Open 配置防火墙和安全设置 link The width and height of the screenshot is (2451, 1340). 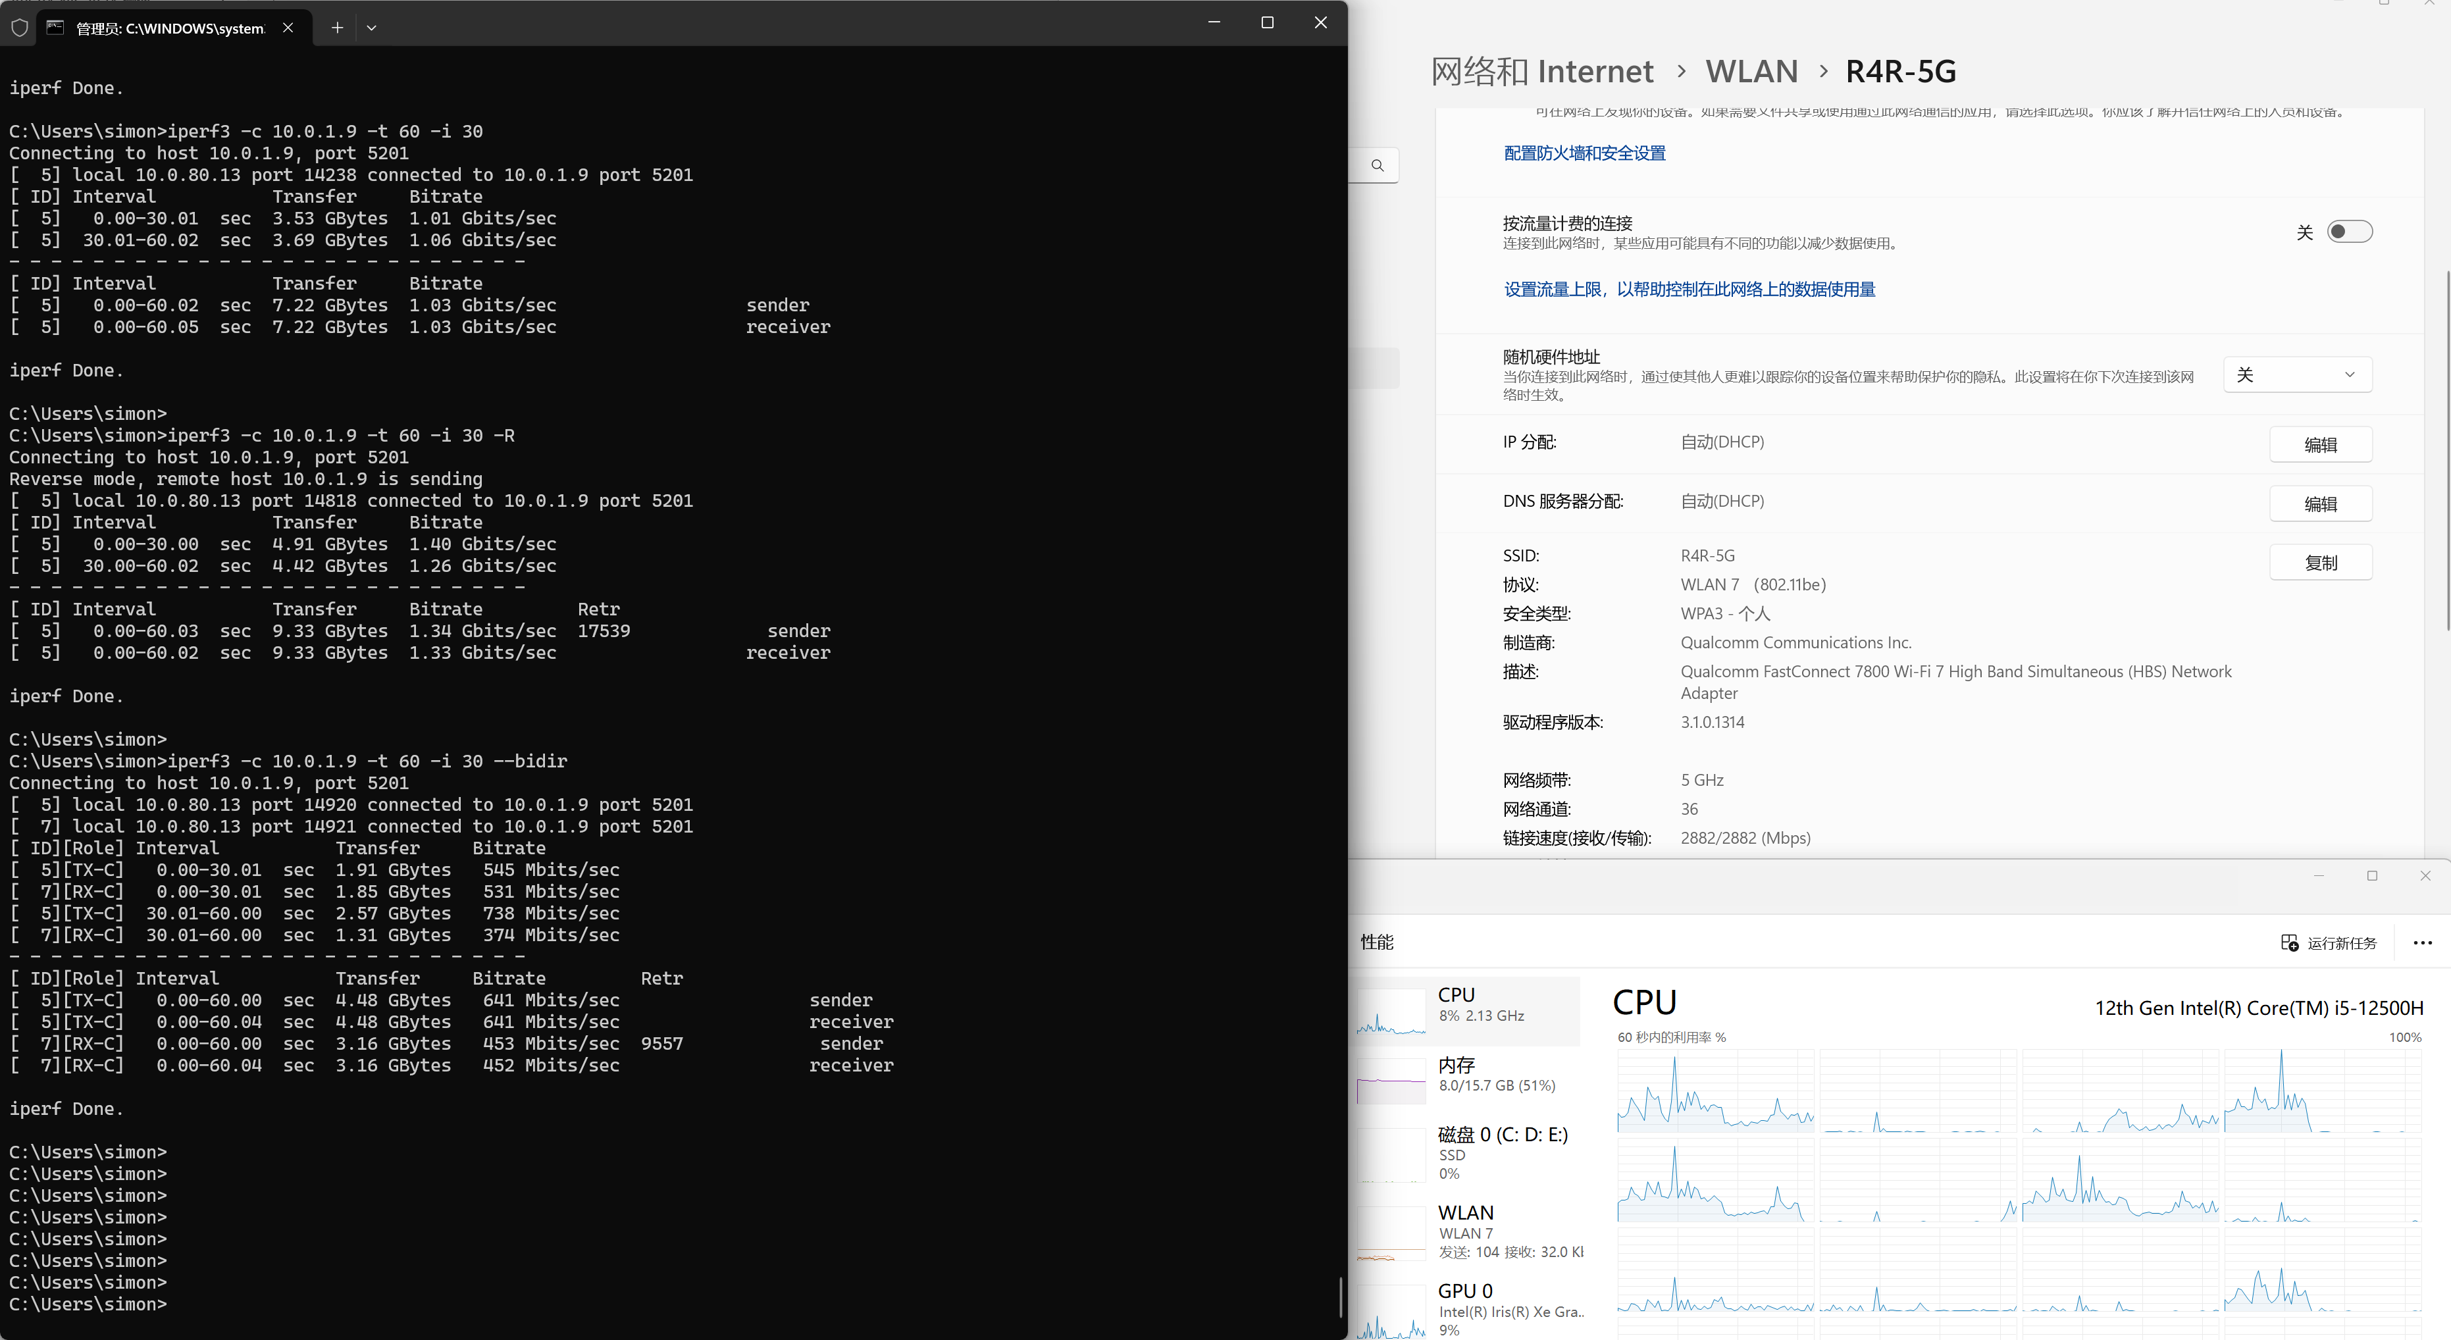(1584, 153)
